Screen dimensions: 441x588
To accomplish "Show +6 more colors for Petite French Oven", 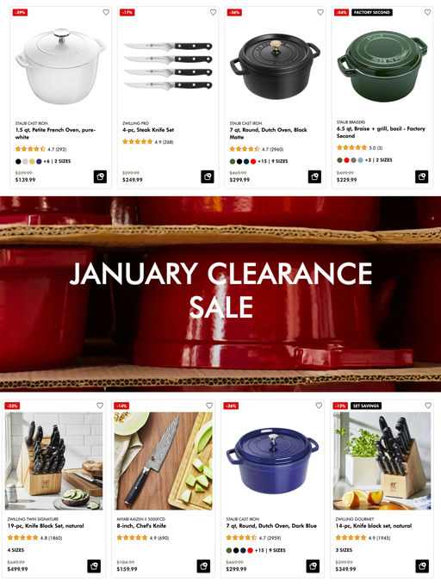I will coord(47,161).
